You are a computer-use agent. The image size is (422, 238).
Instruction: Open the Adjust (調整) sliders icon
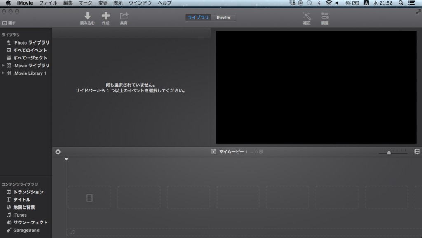click(325, 16)
